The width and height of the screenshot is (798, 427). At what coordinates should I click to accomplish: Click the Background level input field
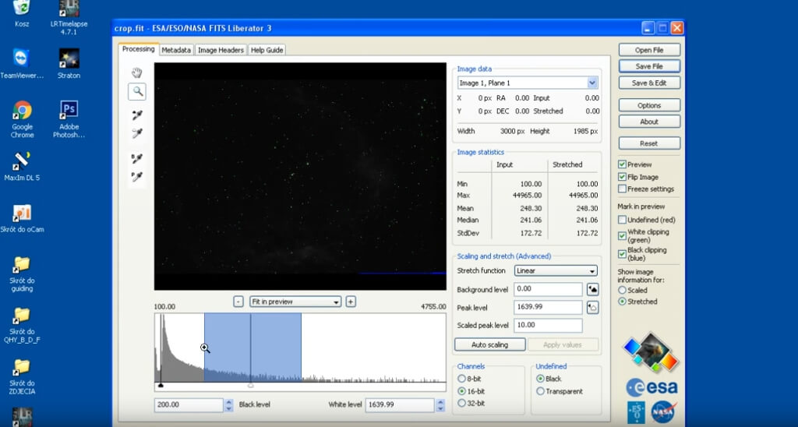coord(548,289)
